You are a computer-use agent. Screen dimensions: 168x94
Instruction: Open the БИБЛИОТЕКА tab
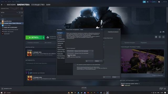point(23,5)
